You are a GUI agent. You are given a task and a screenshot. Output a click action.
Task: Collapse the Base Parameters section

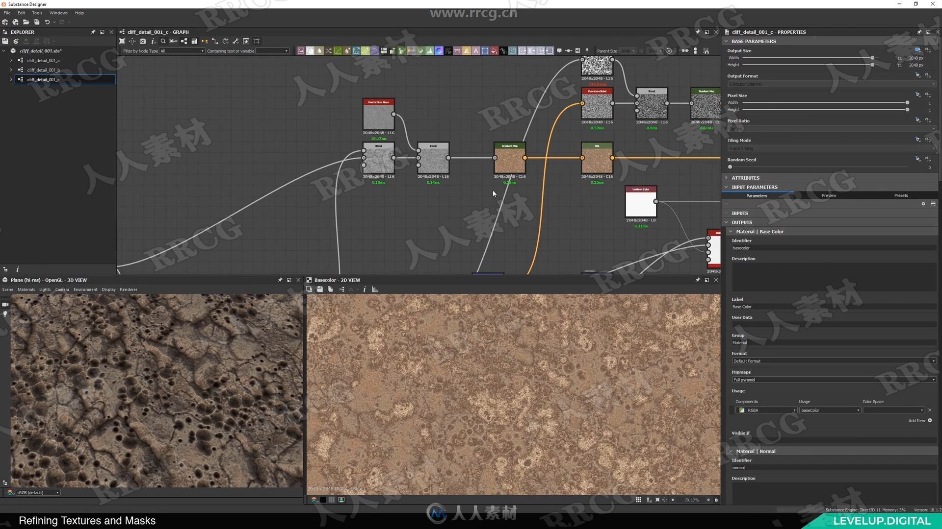pyautogui.click(x=727, y=41)
